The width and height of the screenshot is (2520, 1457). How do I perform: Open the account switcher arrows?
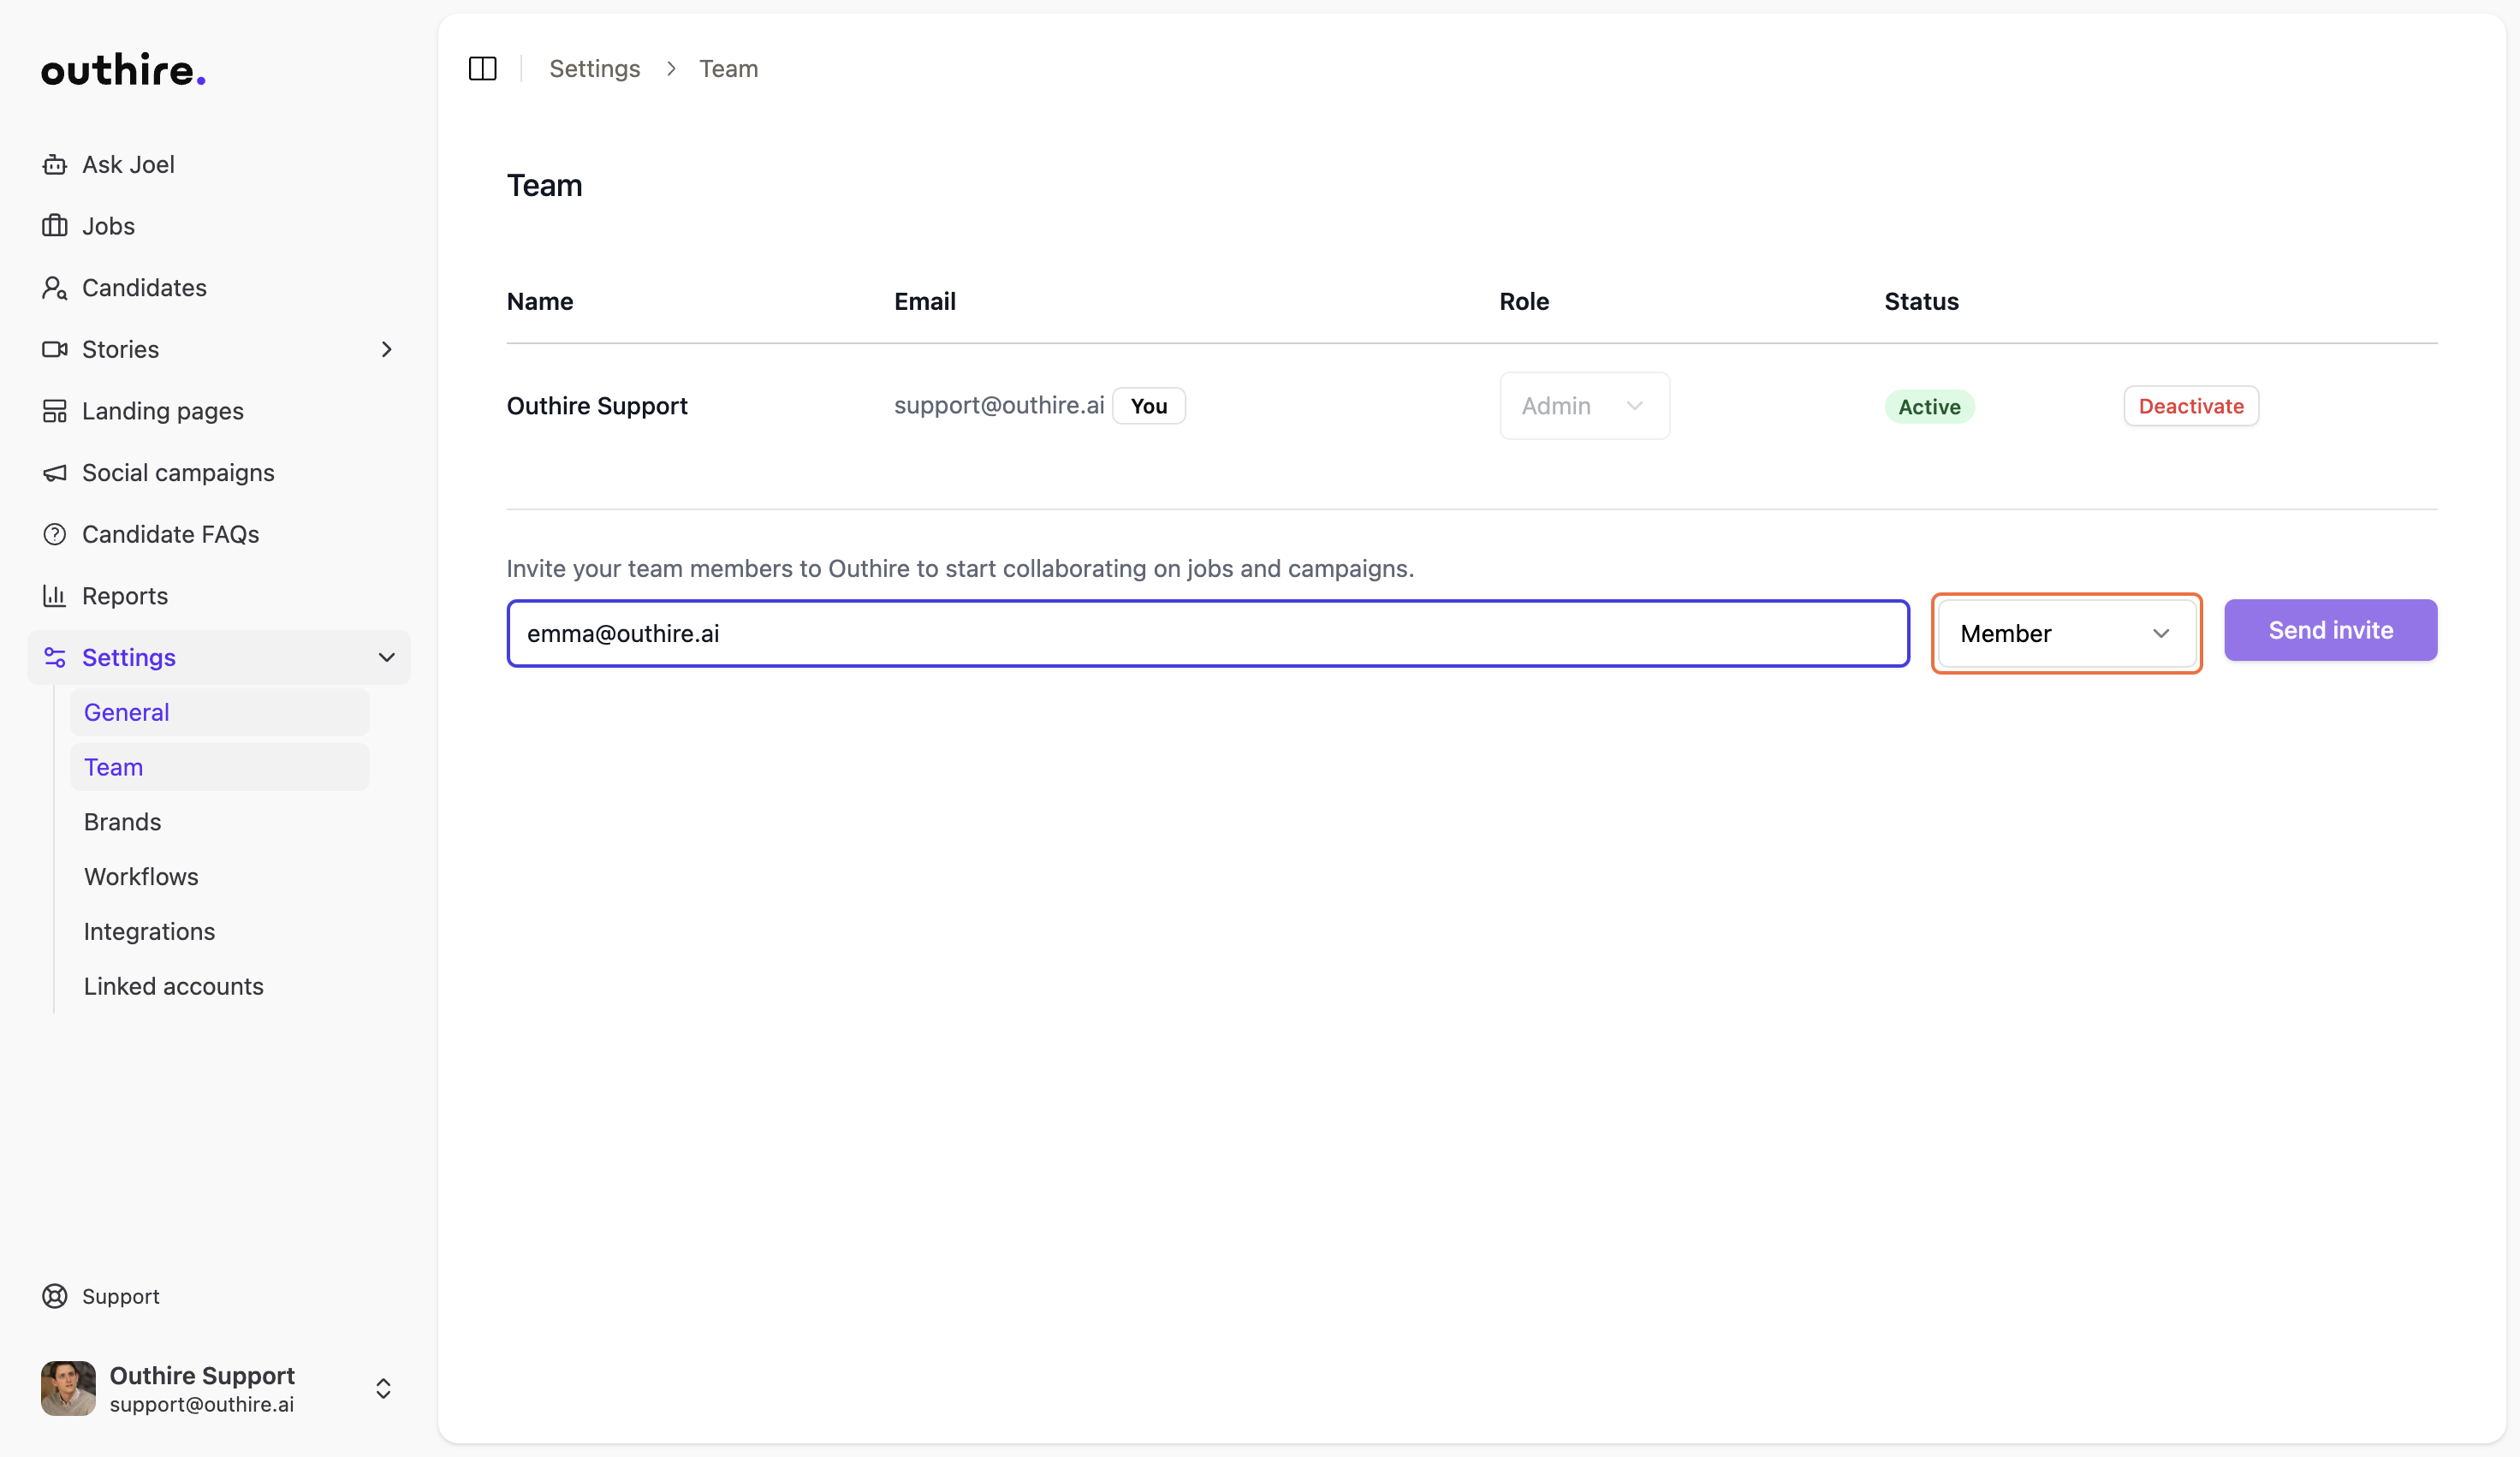tap(383, 1388)
